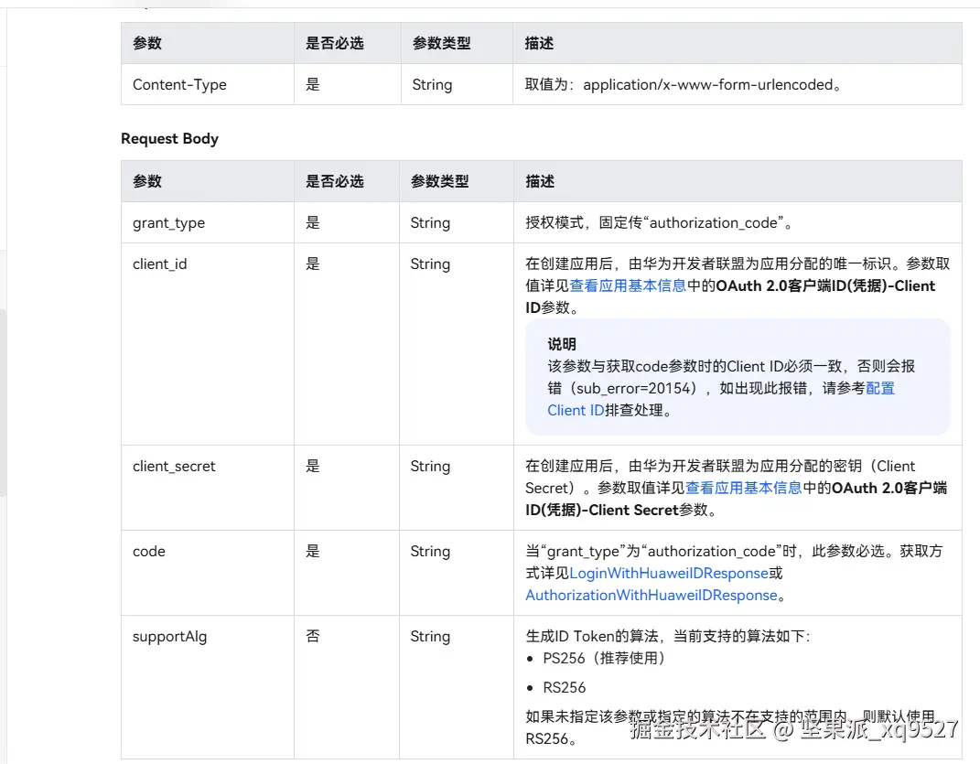Click String type in client_secret row
This screenshot has height=764, width=980.
tap(430, 467)
